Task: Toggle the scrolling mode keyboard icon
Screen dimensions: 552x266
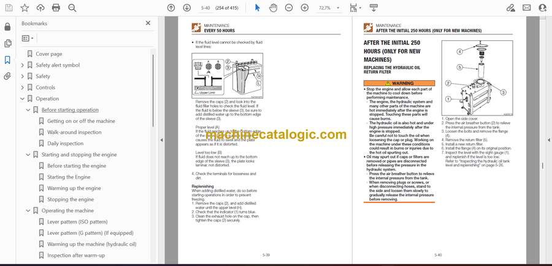Action: (x=374, y=8)
